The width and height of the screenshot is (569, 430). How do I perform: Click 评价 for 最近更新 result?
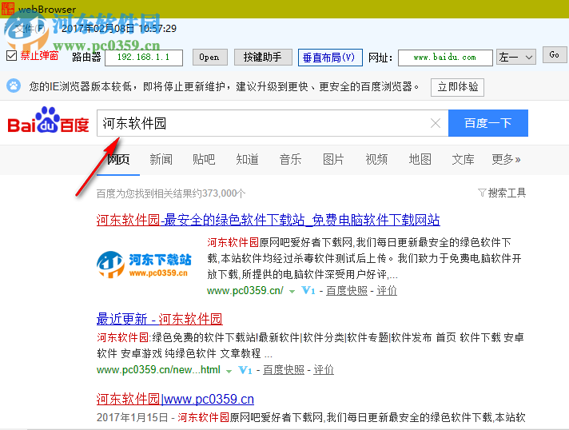[x=324, y=370]
